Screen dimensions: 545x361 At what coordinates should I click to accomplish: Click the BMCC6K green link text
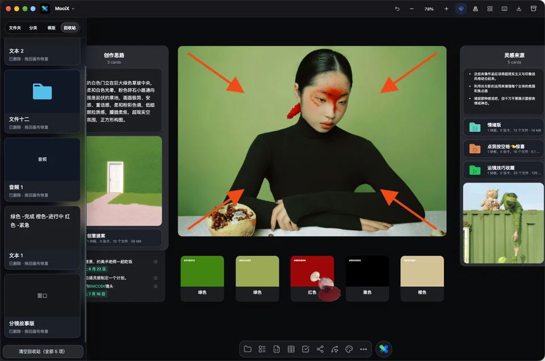click(97, 286)
